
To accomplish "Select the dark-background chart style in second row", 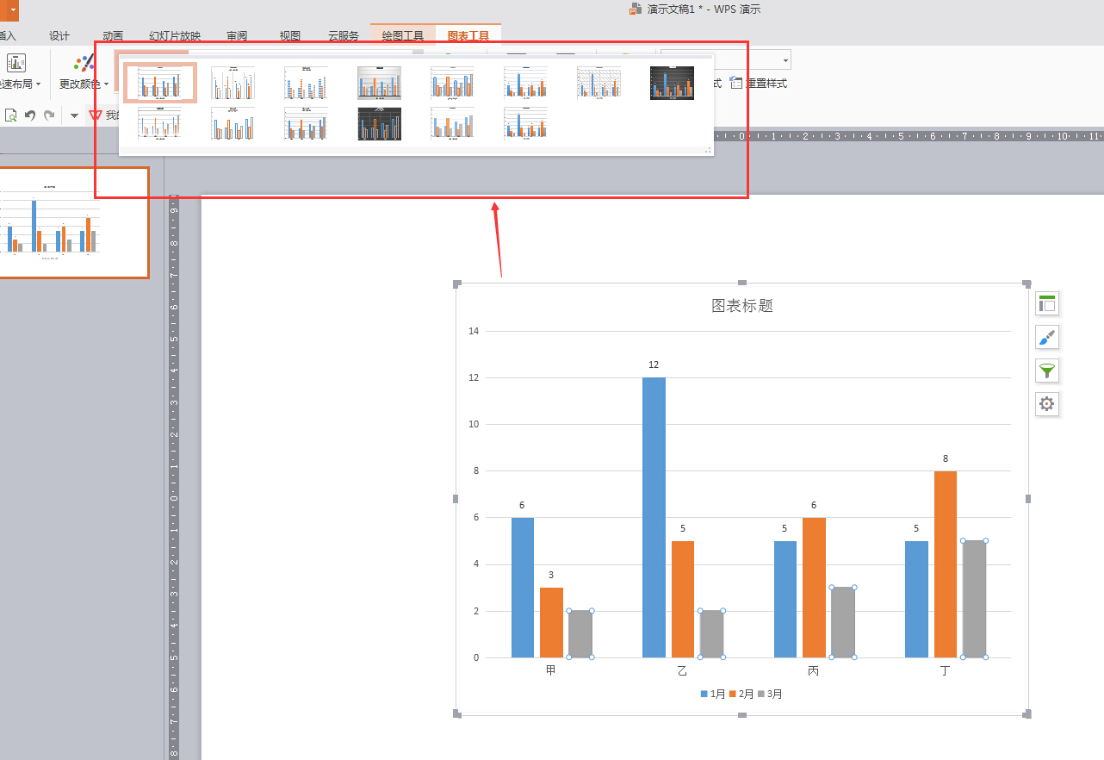I will (380, 124).
